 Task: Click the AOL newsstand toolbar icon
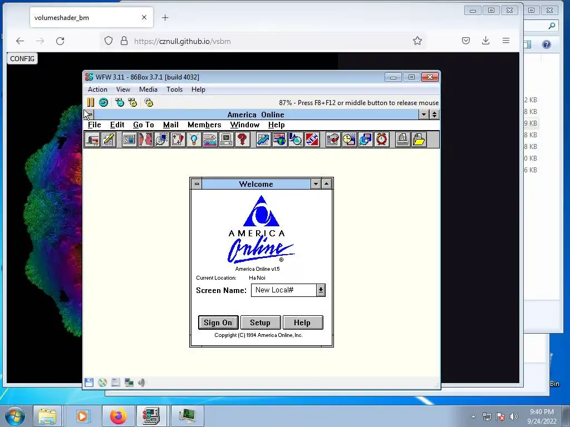(x=129, y=140)
